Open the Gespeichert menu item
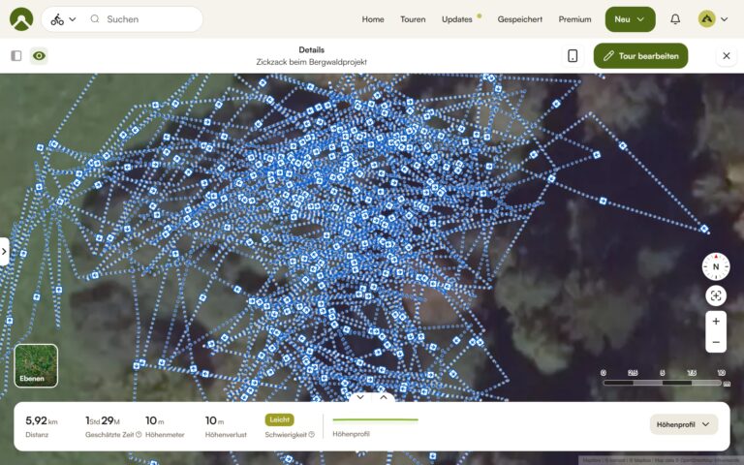 pos(520,19)
